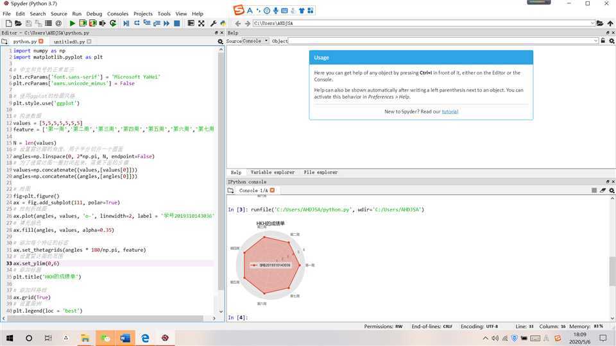Toggle the Help pane lock icon

[603, 41]
